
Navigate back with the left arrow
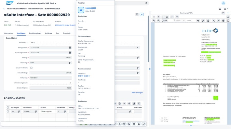pyautogui.click(x=4, y=9)
